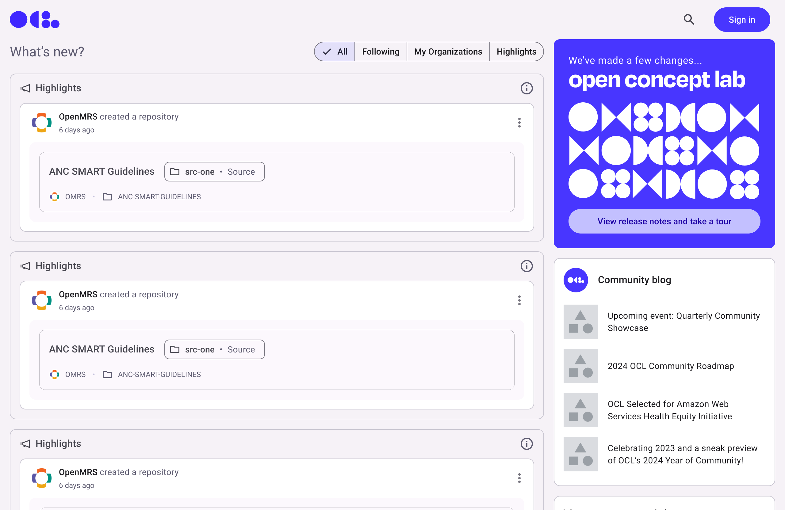Switch to the Highlights filter tab

point(516,52)
